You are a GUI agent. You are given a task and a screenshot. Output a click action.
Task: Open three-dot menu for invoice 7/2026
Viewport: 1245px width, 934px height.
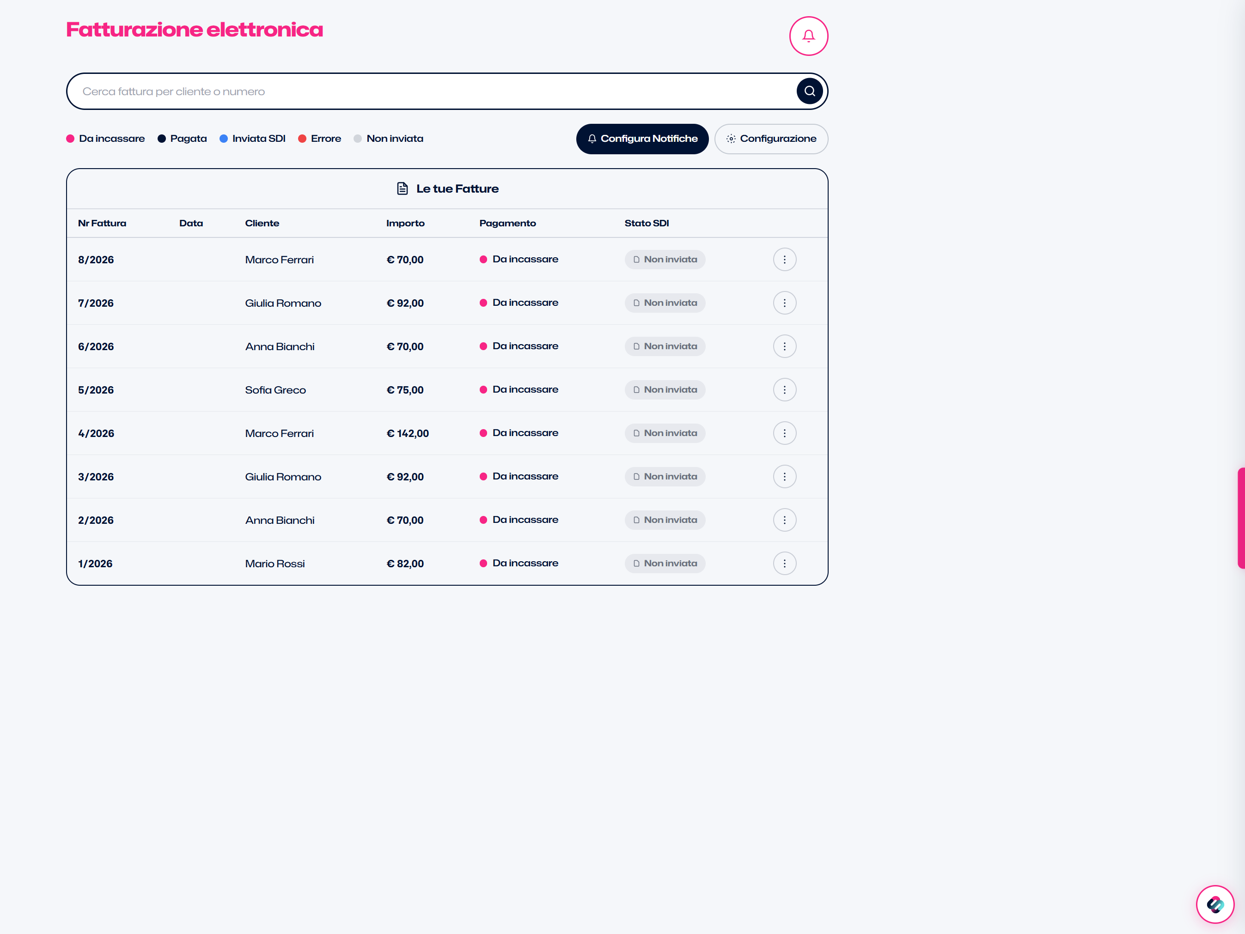pyautogui.click(x=785, y=303)
